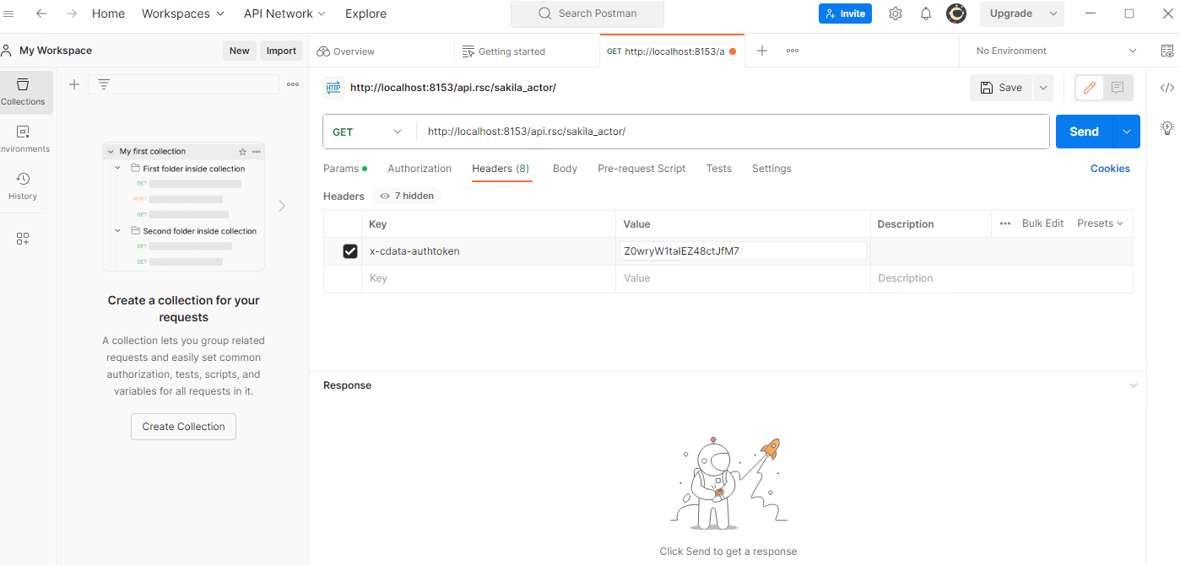Click the next arrow beside collection preview
Viewport: 1180px width, 565px height.
282,206
